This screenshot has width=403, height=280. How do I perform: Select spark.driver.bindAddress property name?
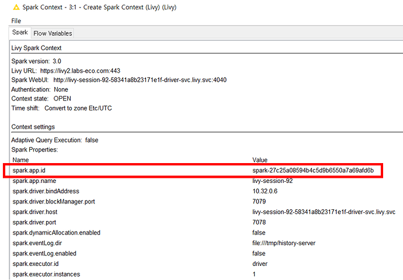[46, 191]
